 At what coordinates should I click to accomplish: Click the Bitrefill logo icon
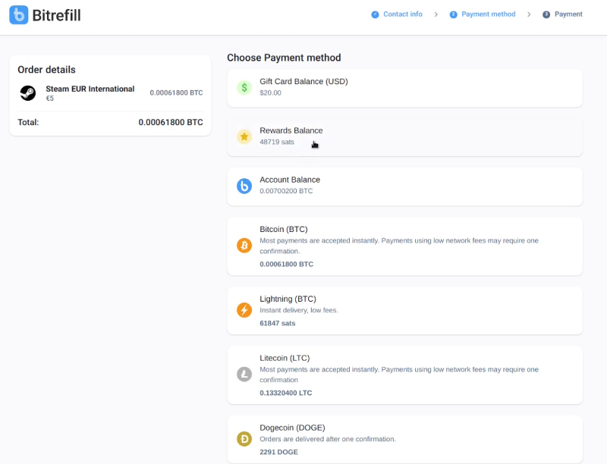click(18, 15)
